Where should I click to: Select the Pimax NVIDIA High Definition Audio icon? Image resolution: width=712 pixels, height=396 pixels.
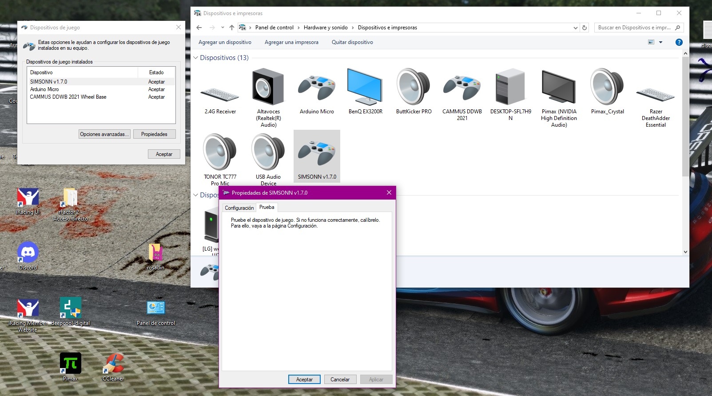pyautogui.click(x=559, y=87)
